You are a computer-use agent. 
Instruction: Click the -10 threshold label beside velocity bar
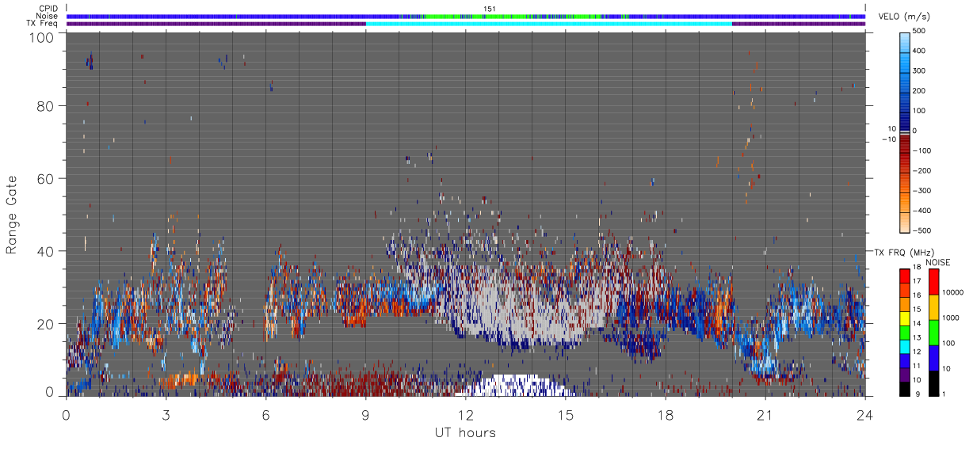[x=891, y=139]
